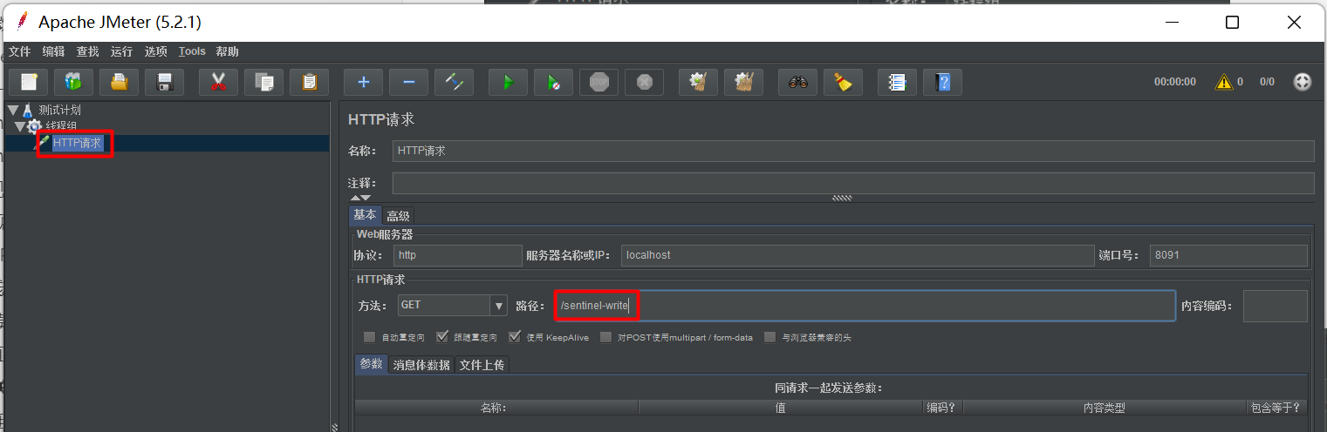
Task: Click the New test plan icon
Action: click(29, 82)
